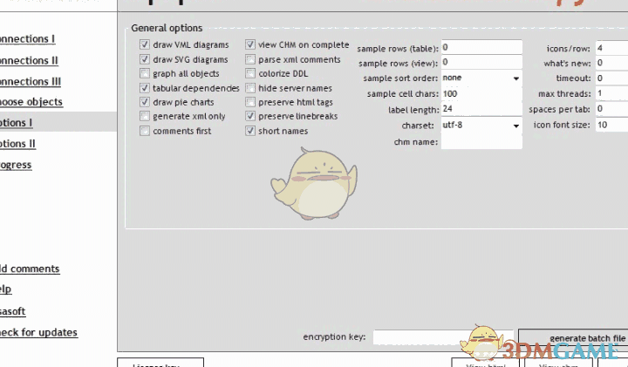Open sample sort order dropdown

point(481,78)
